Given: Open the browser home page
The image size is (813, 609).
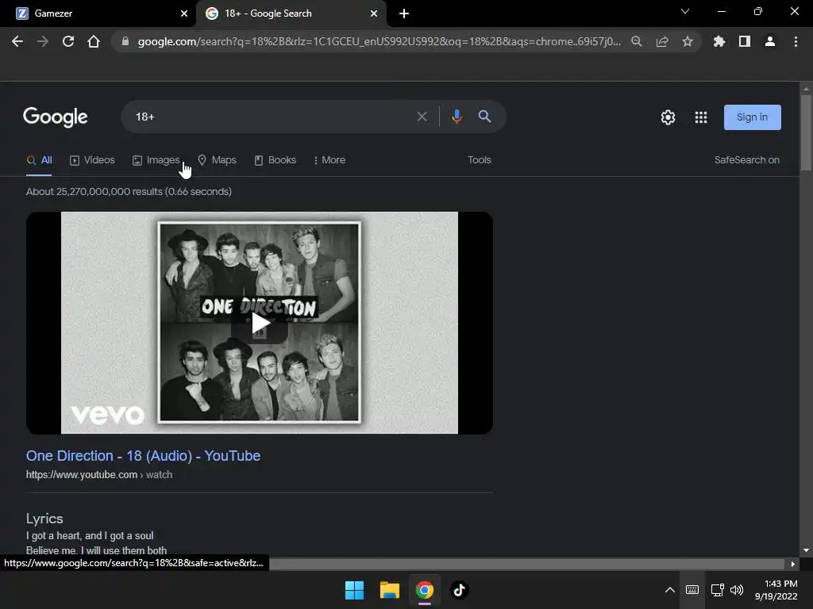Looking at the screenshot, I should pyautogui.click(x=94, y=41).
